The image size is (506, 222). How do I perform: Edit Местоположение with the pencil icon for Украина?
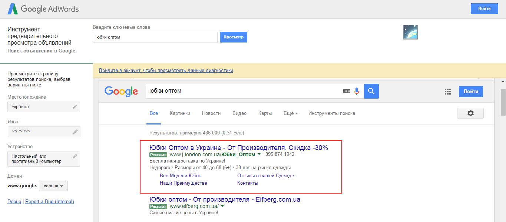(x=75, y=107)
